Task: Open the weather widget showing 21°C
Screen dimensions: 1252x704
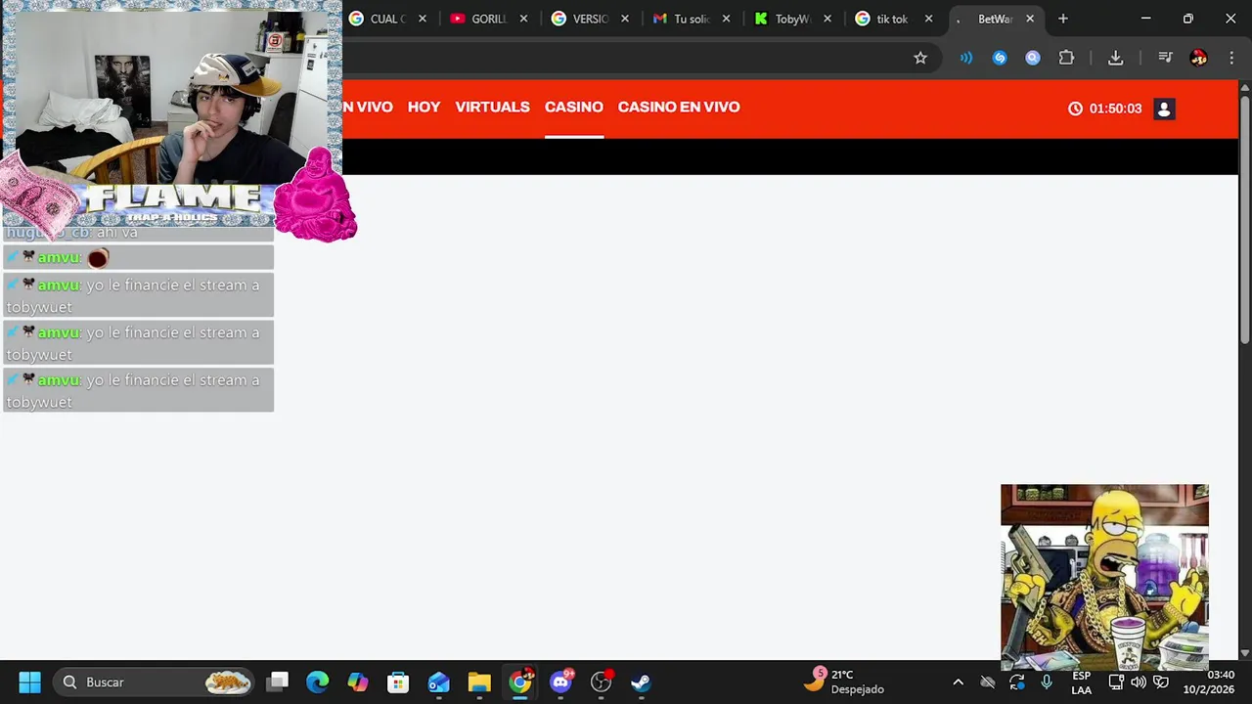Action: (843, 682)
